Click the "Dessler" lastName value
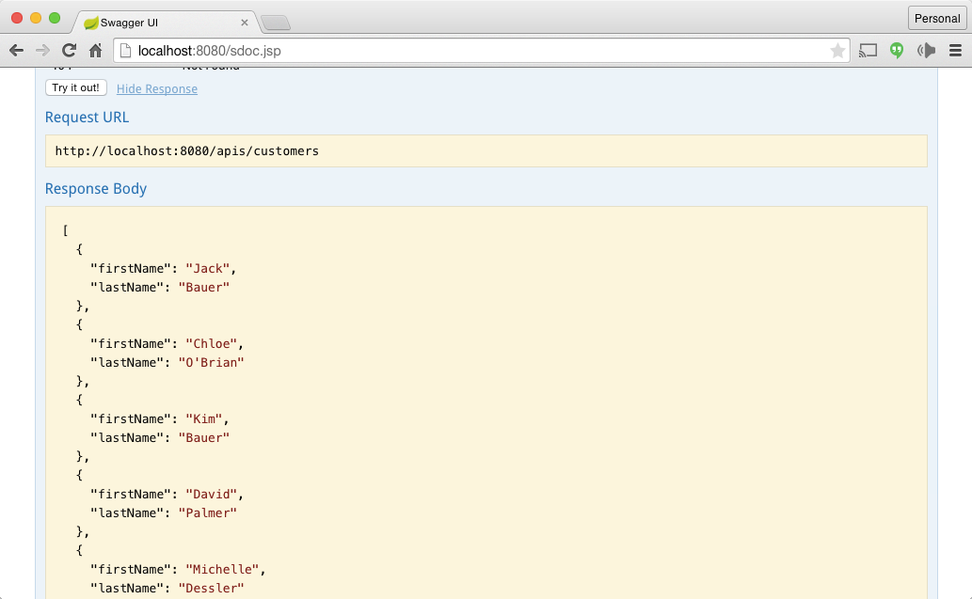 coord(212,588)
